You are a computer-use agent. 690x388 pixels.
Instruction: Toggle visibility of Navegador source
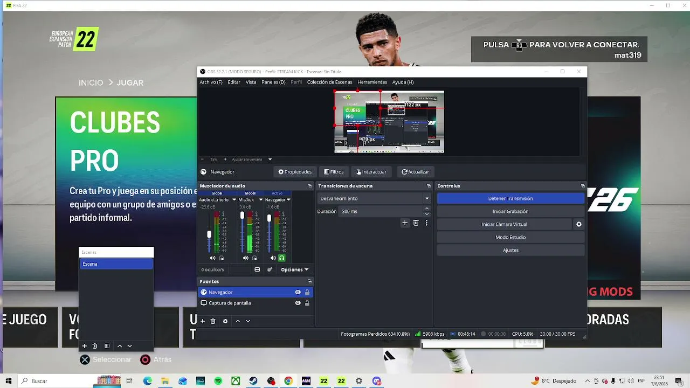pos(298,292)
